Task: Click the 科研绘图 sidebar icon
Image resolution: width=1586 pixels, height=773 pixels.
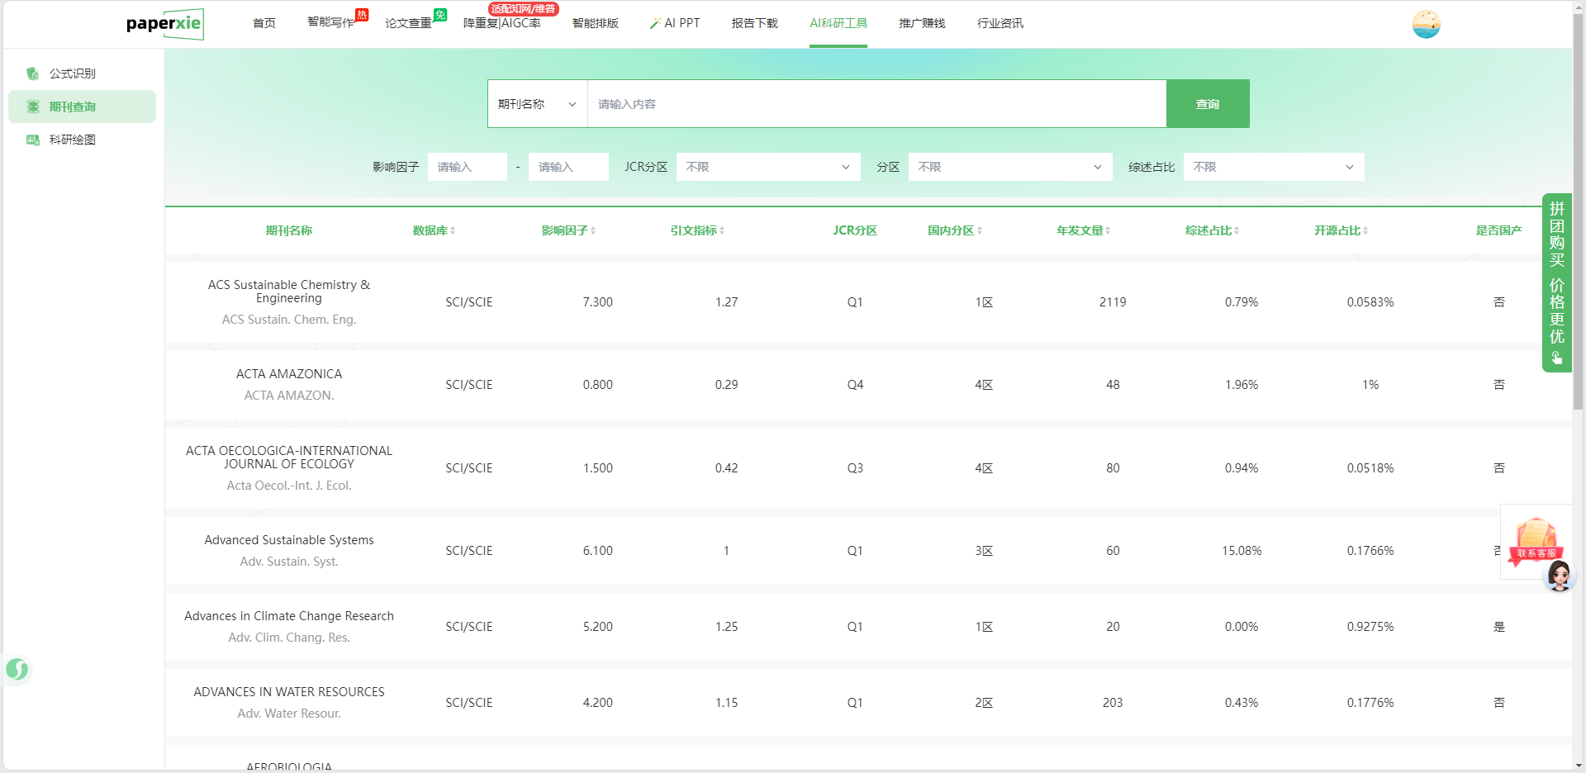Action: point(33,140)
